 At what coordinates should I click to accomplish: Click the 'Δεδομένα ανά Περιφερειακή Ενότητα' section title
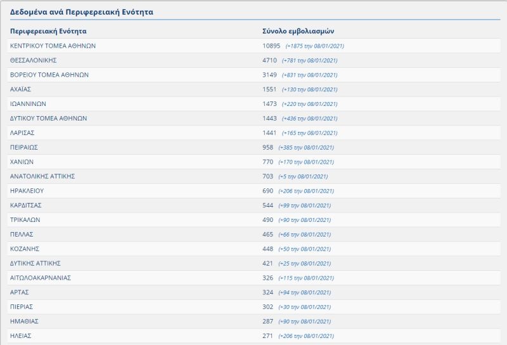81,12
